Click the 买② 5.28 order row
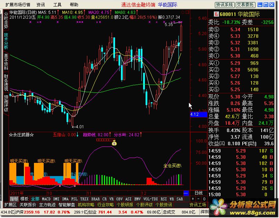Viewport: 279px width, 218px height. click(x=241, y=70)
